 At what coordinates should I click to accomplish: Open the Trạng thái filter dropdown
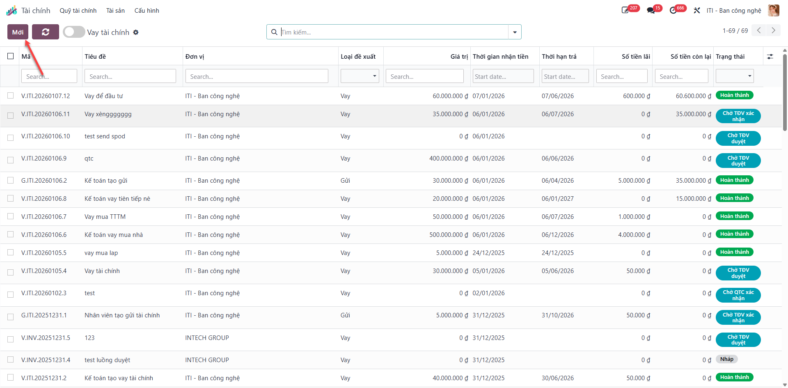(x=735, y=76)
